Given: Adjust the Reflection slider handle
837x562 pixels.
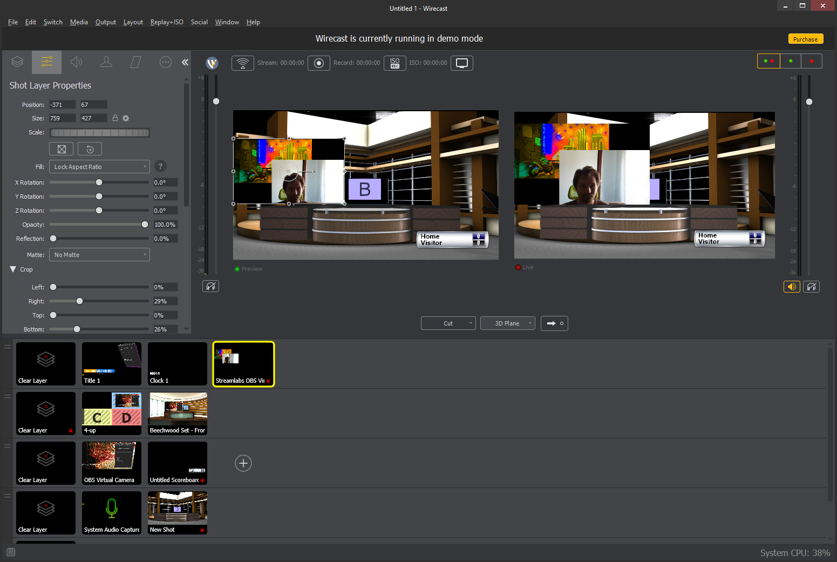Looking at the screenshot, I should tap(53, 239).
